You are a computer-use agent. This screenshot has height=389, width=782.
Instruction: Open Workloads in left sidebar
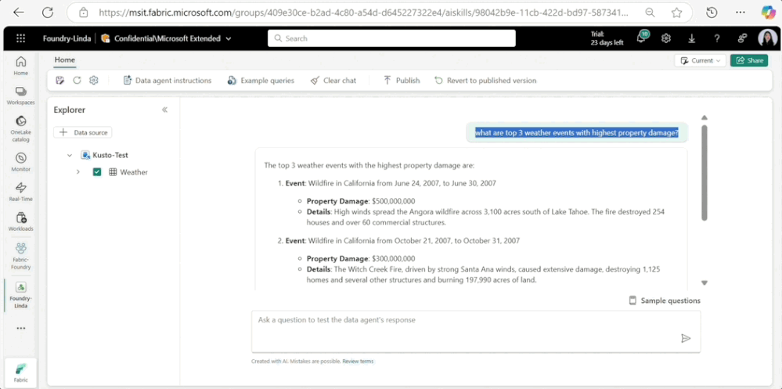[x=21, y=222]
